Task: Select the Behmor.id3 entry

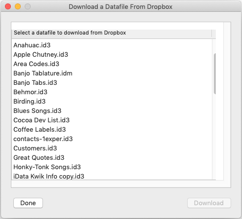Action: click(112, 92)
